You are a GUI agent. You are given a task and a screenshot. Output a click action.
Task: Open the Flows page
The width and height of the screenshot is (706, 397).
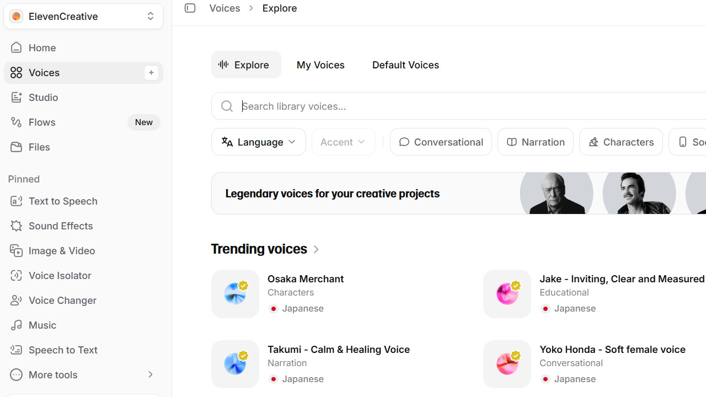41,122
